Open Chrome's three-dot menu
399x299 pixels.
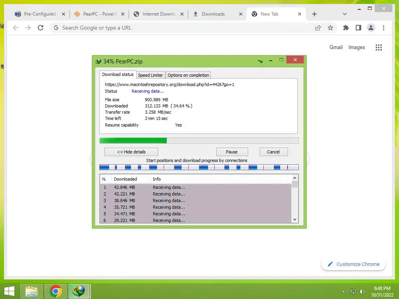coord(383,28)
